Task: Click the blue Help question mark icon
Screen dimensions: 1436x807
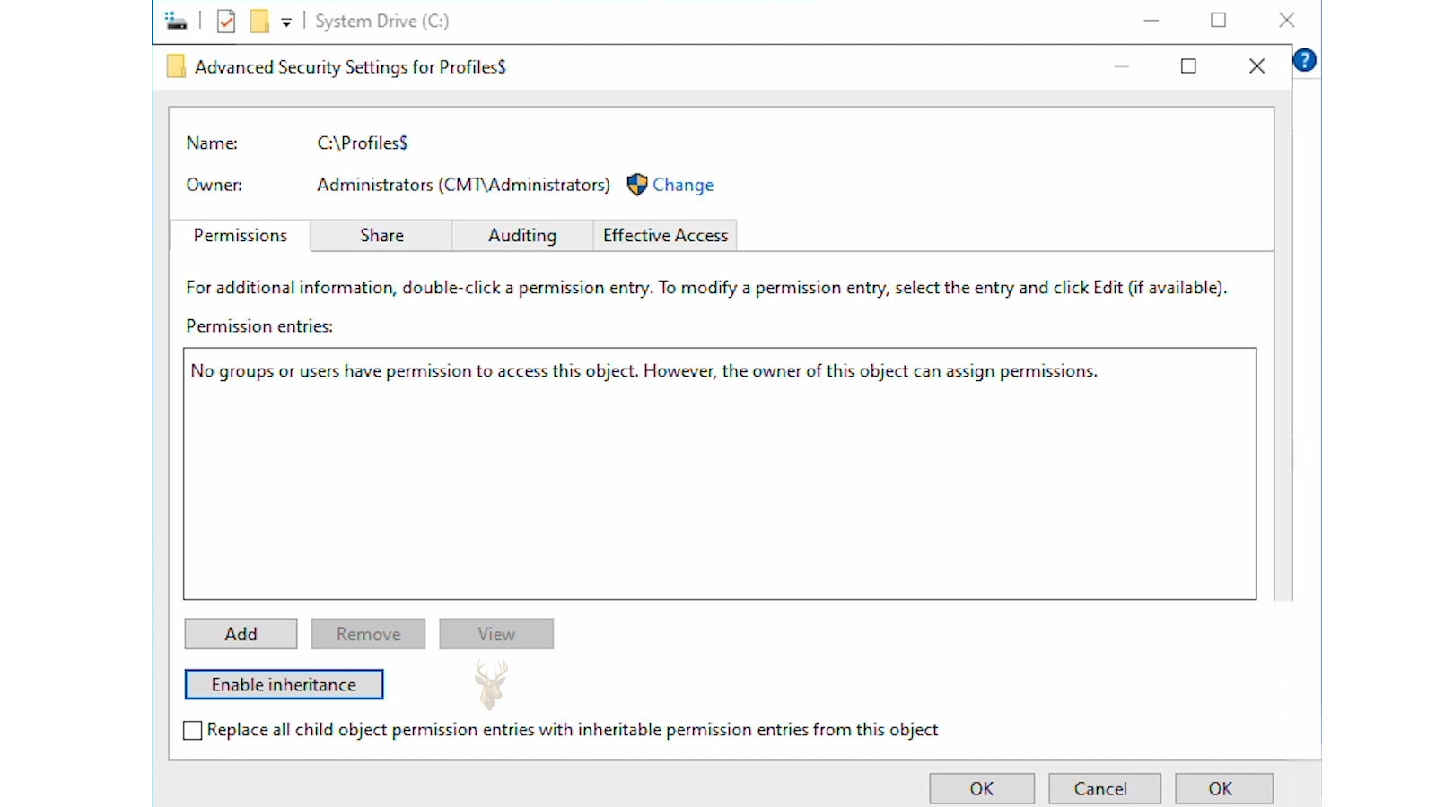Action: point(1305,60)
